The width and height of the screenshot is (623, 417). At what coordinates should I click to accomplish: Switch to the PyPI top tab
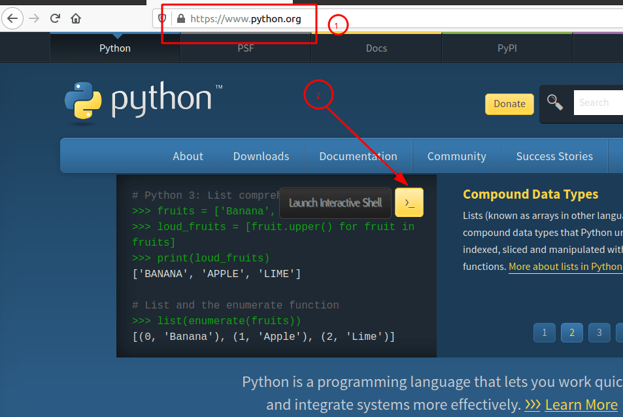(x=507, y=48)
